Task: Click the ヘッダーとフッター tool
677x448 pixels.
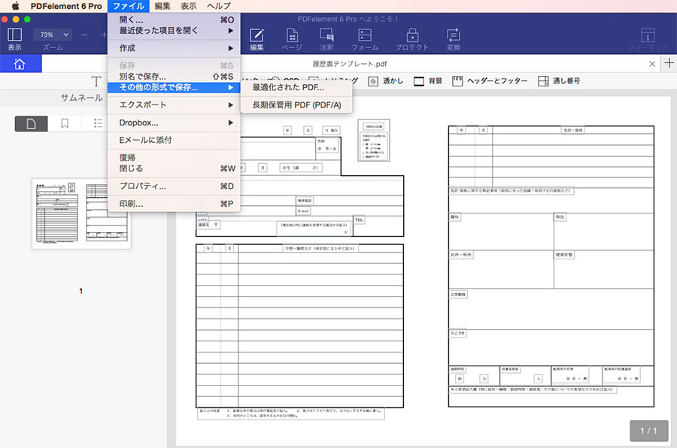Action: pos(490,80)
